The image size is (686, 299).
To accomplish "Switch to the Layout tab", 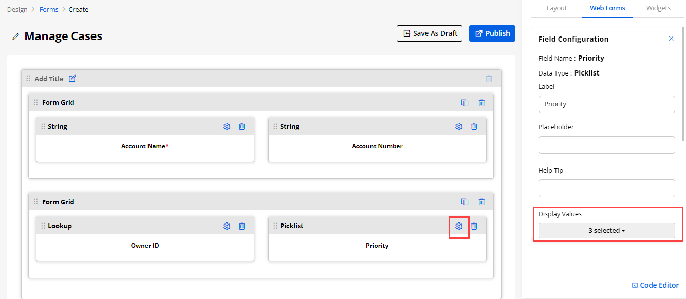I will click(557, 8).
